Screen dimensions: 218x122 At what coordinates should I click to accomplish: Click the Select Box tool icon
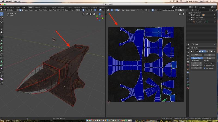click(x=2, y=14)
